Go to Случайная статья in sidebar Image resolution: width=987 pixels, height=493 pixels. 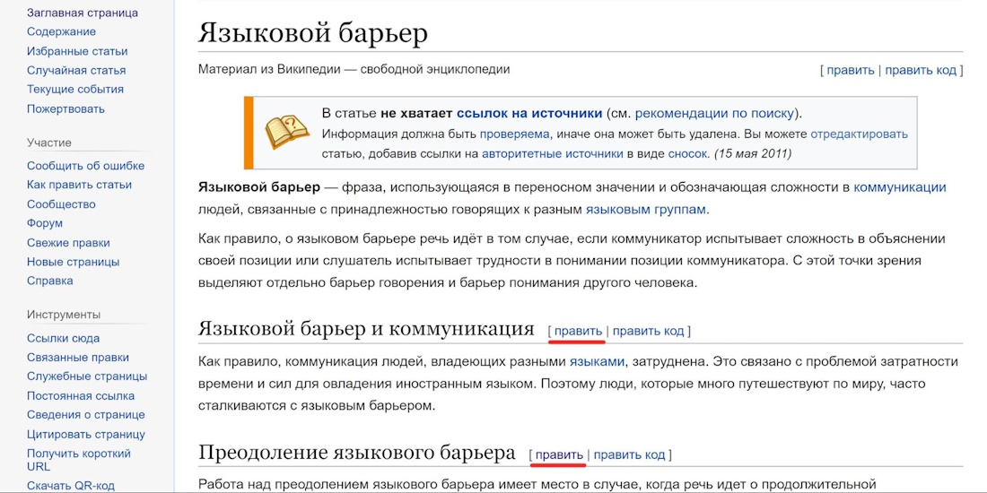pos(76,70)
